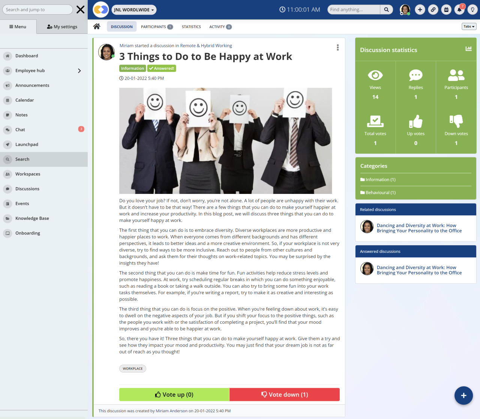
Task: Click the lightbulb icon in the top bar
Action: 472,9
